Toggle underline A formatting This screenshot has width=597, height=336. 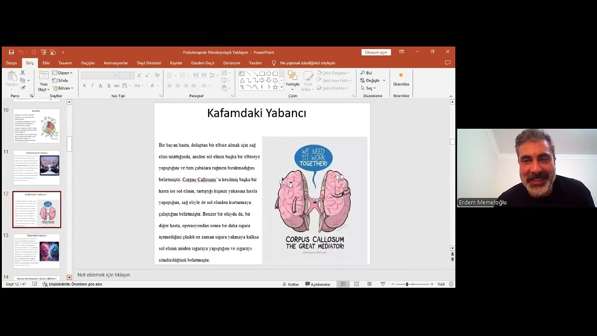(100, 85)
